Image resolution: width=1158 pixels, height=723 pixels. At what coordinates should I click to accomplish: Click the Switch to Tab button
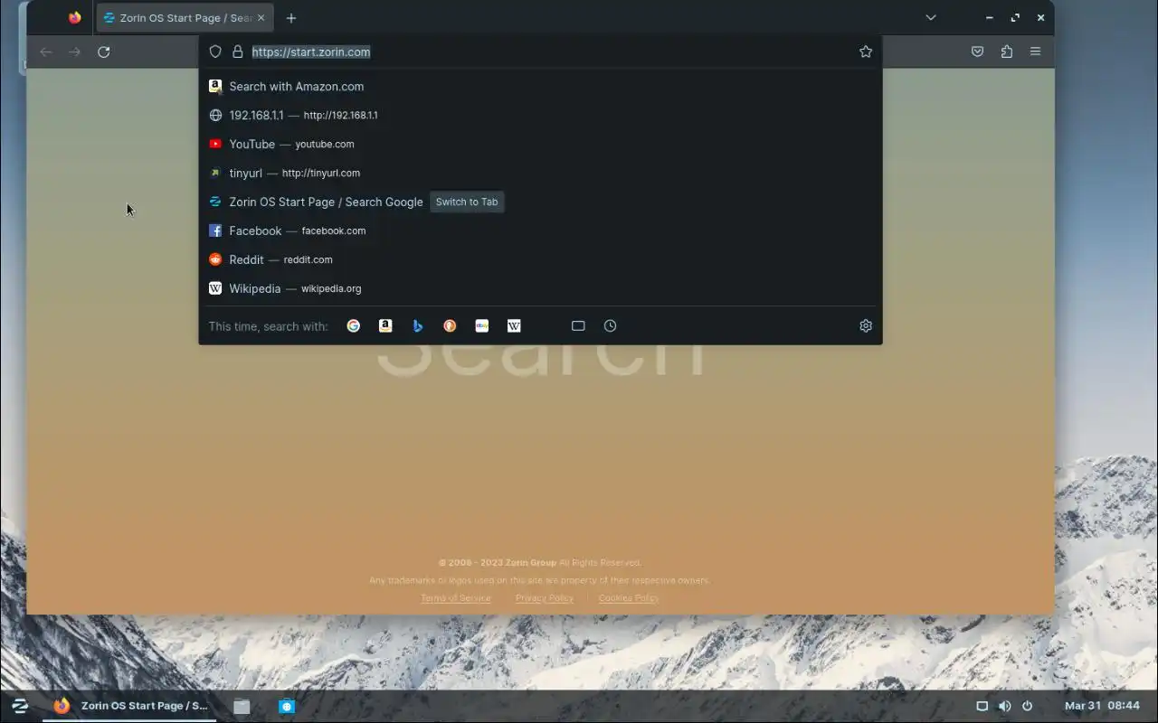pos(467,202)
